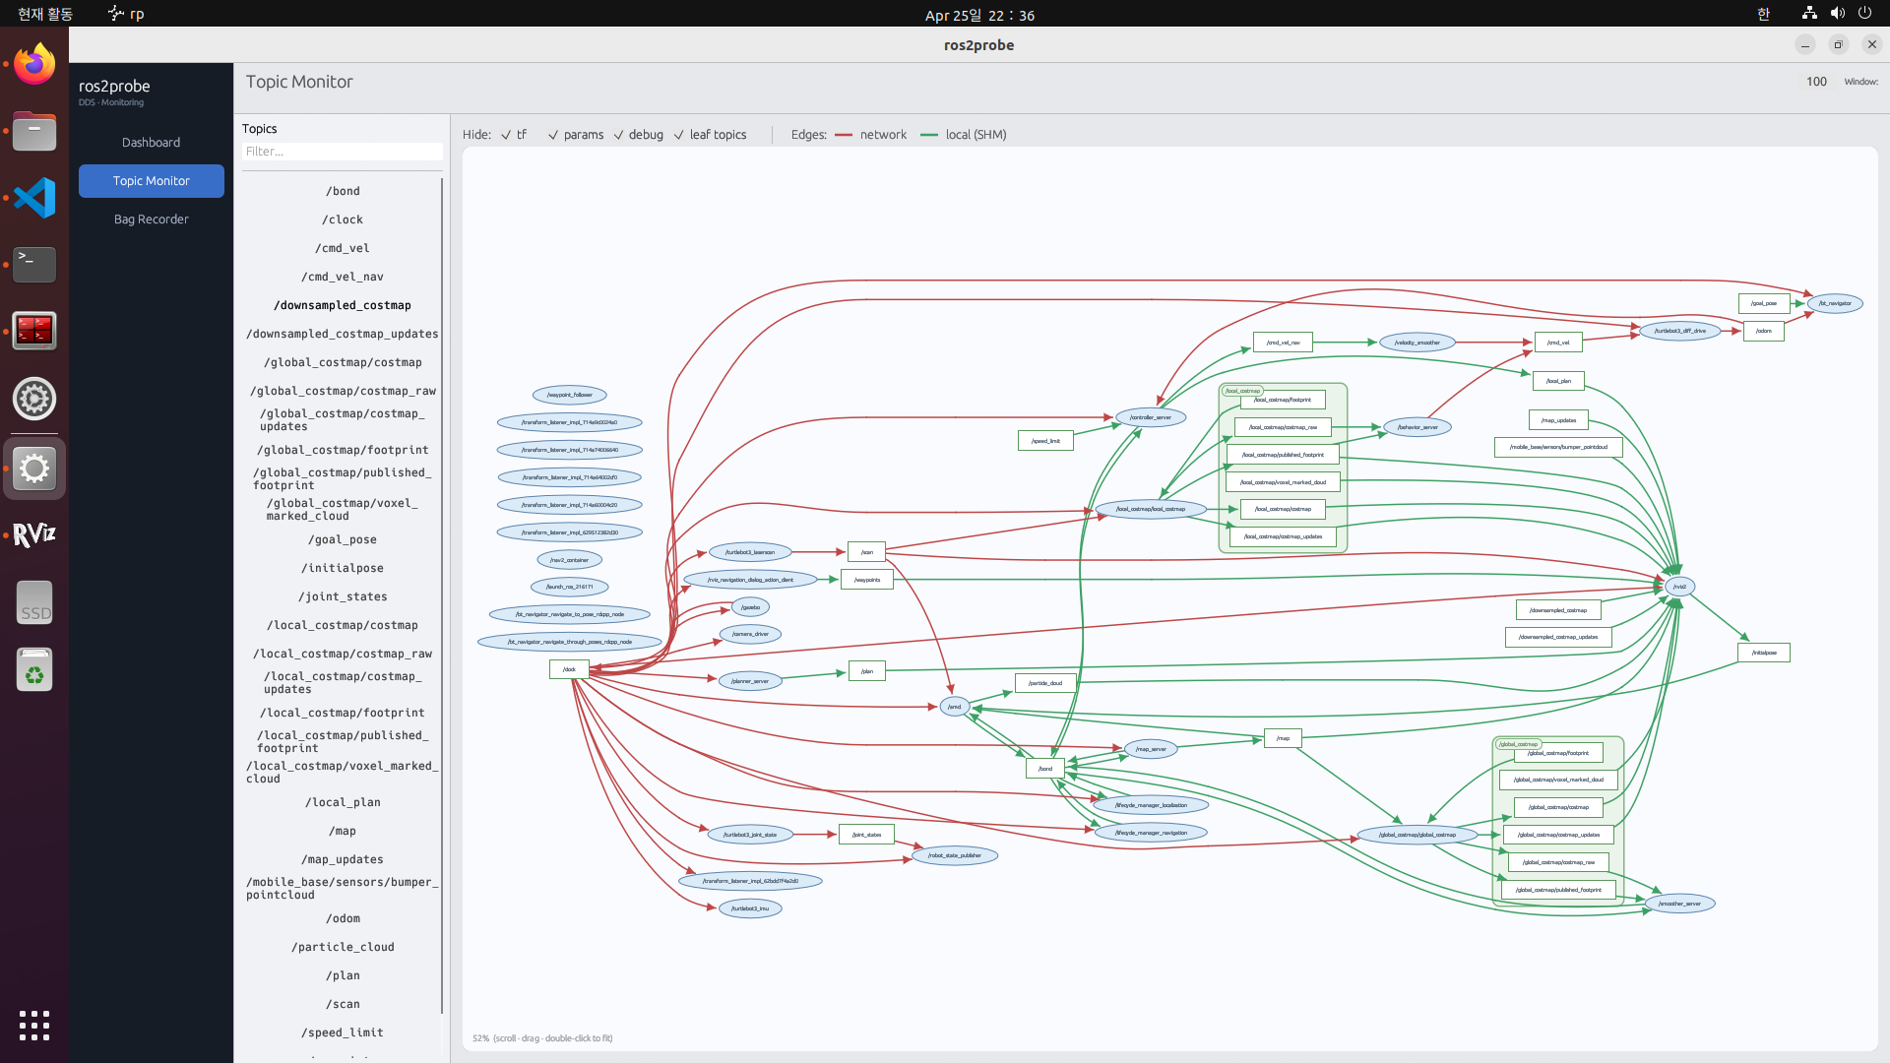1890x1063 pixels.
Task: Uncheck the debug hide option
Action: click(x=619, y=135)
